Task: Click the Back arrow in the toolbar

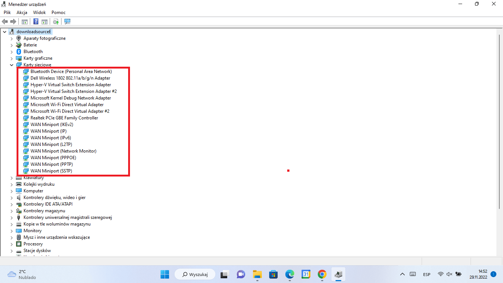Action: coord(5,21)
